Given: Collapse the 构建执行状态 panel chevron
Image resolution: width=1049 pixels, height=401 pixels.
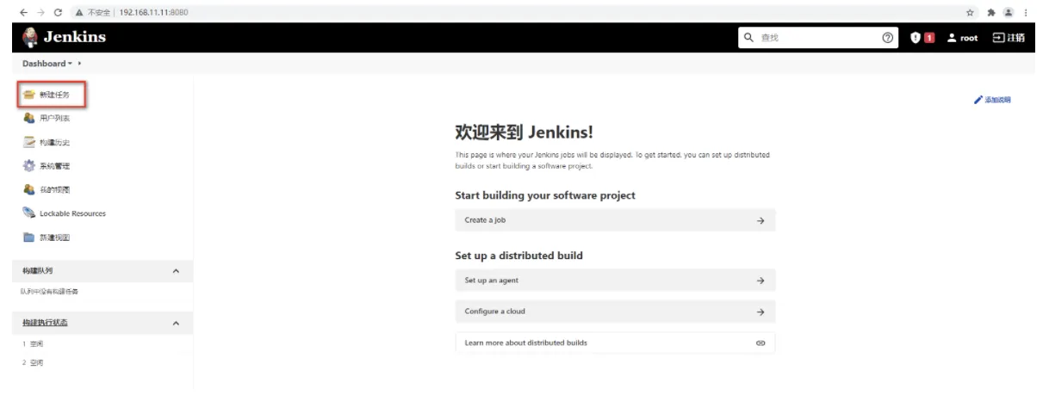Looking at the screenshot, I should 177,324.
